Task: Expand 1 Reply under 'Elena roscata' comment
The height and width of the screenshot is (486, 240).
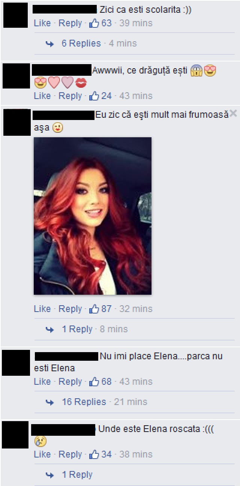Action: point(77,475)
